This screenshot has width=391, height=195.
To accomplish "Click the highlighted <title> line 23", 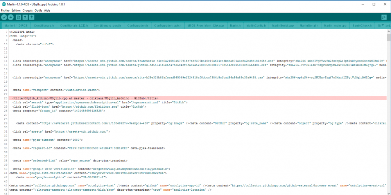I will [x=197, y=98].
